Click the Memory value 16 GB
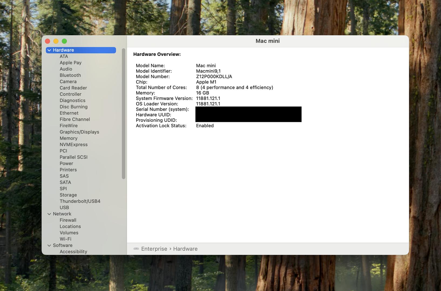Viewport: 441px width, 291px height. click(203, 93)
